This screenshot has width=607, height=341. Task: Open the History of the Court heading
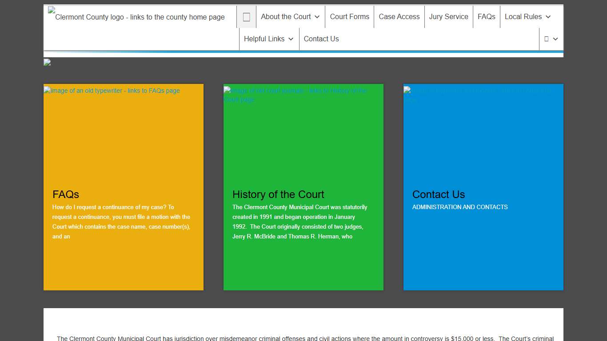278,194
